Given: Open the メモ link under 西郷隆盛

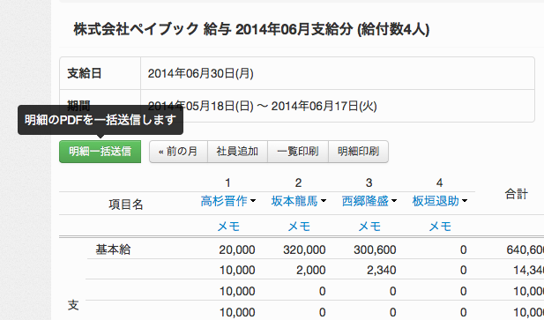Looking at the screenshot, I should point(369,227).
